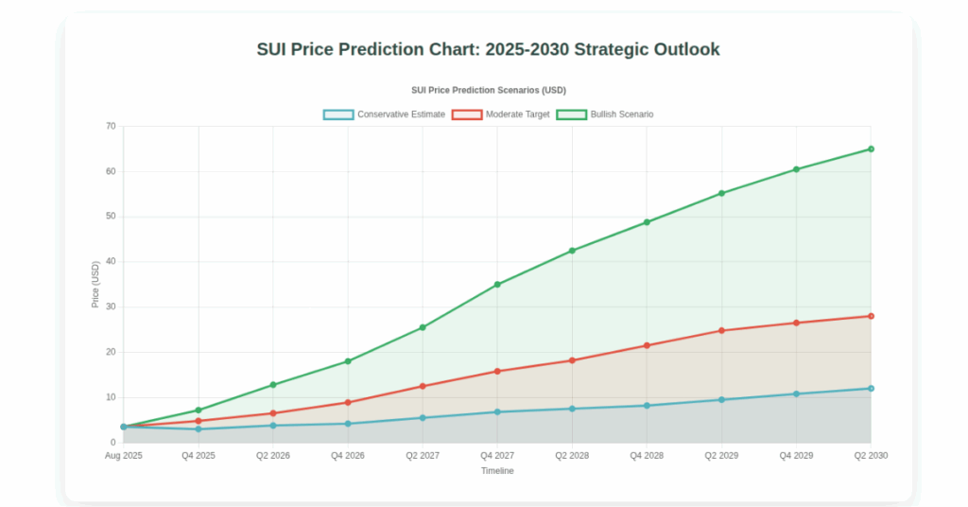Click the Q2 2027 x-axis label
The height and width of the screenshot is (507, 968).
pos(423,456)
